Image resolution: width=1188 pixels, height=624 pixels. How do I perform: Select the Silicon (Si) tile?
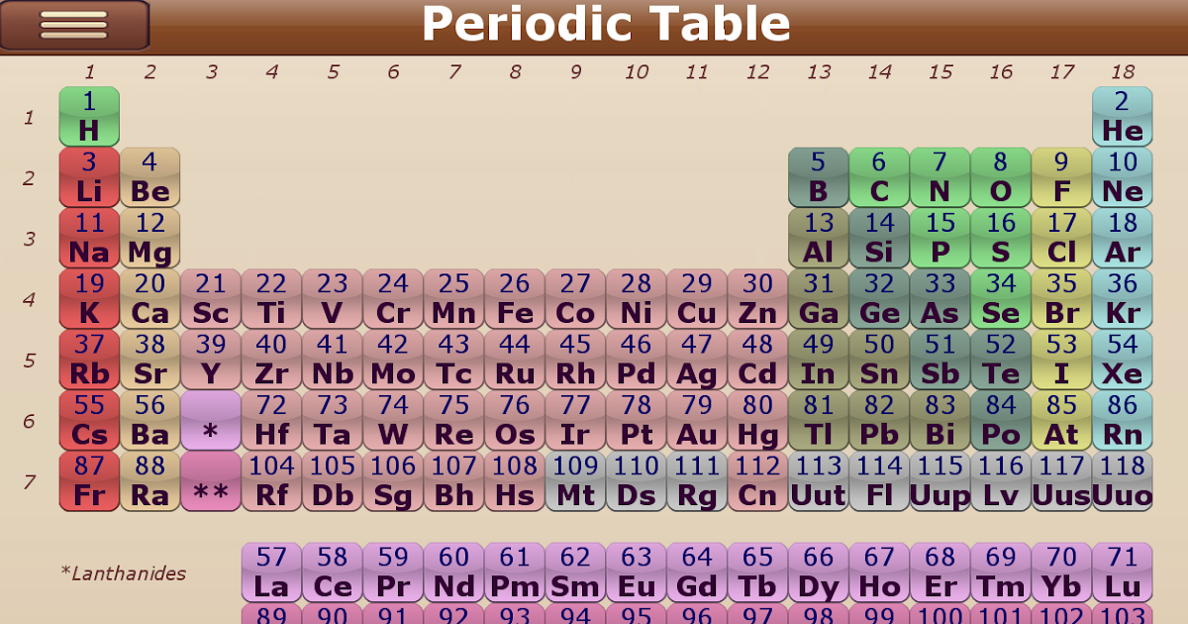click(x=879, y=238)
